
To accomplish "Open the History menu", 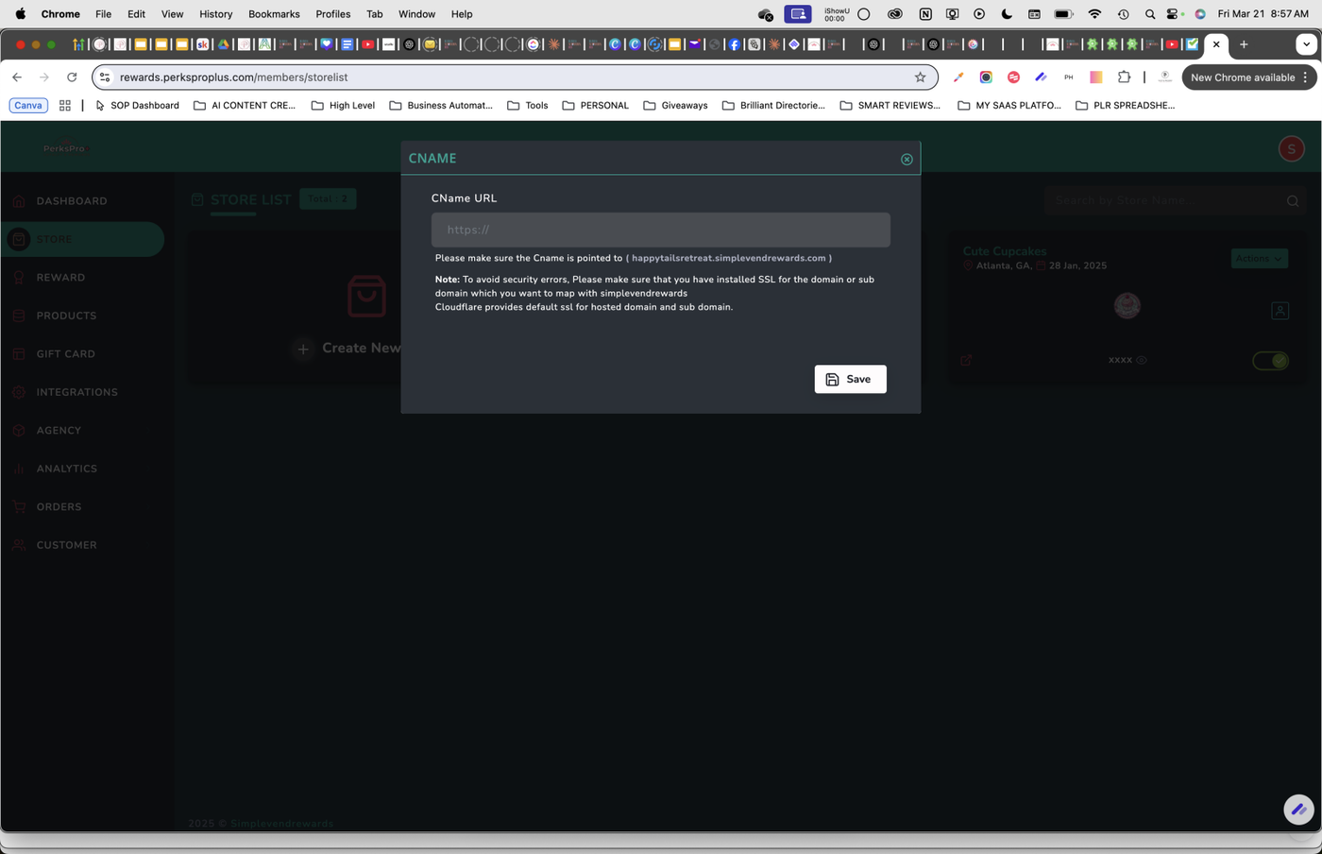I will (x=215, y=14).
